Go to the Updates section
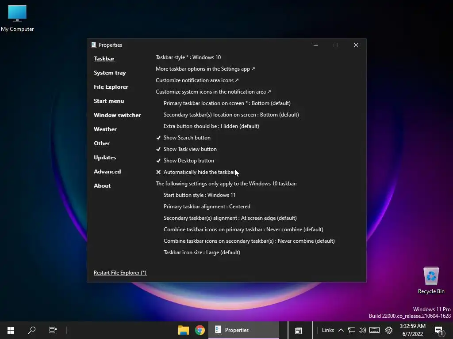This screenshot has width=453, height=339. 105,158
